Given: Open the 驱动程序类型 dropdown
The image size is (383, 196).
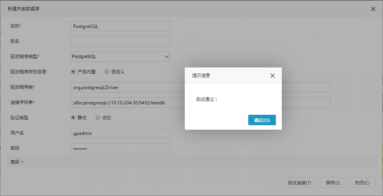Looking at the screenshot, I should click(121, 57).
